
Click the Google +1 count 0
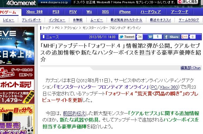[x=192, y=37]
